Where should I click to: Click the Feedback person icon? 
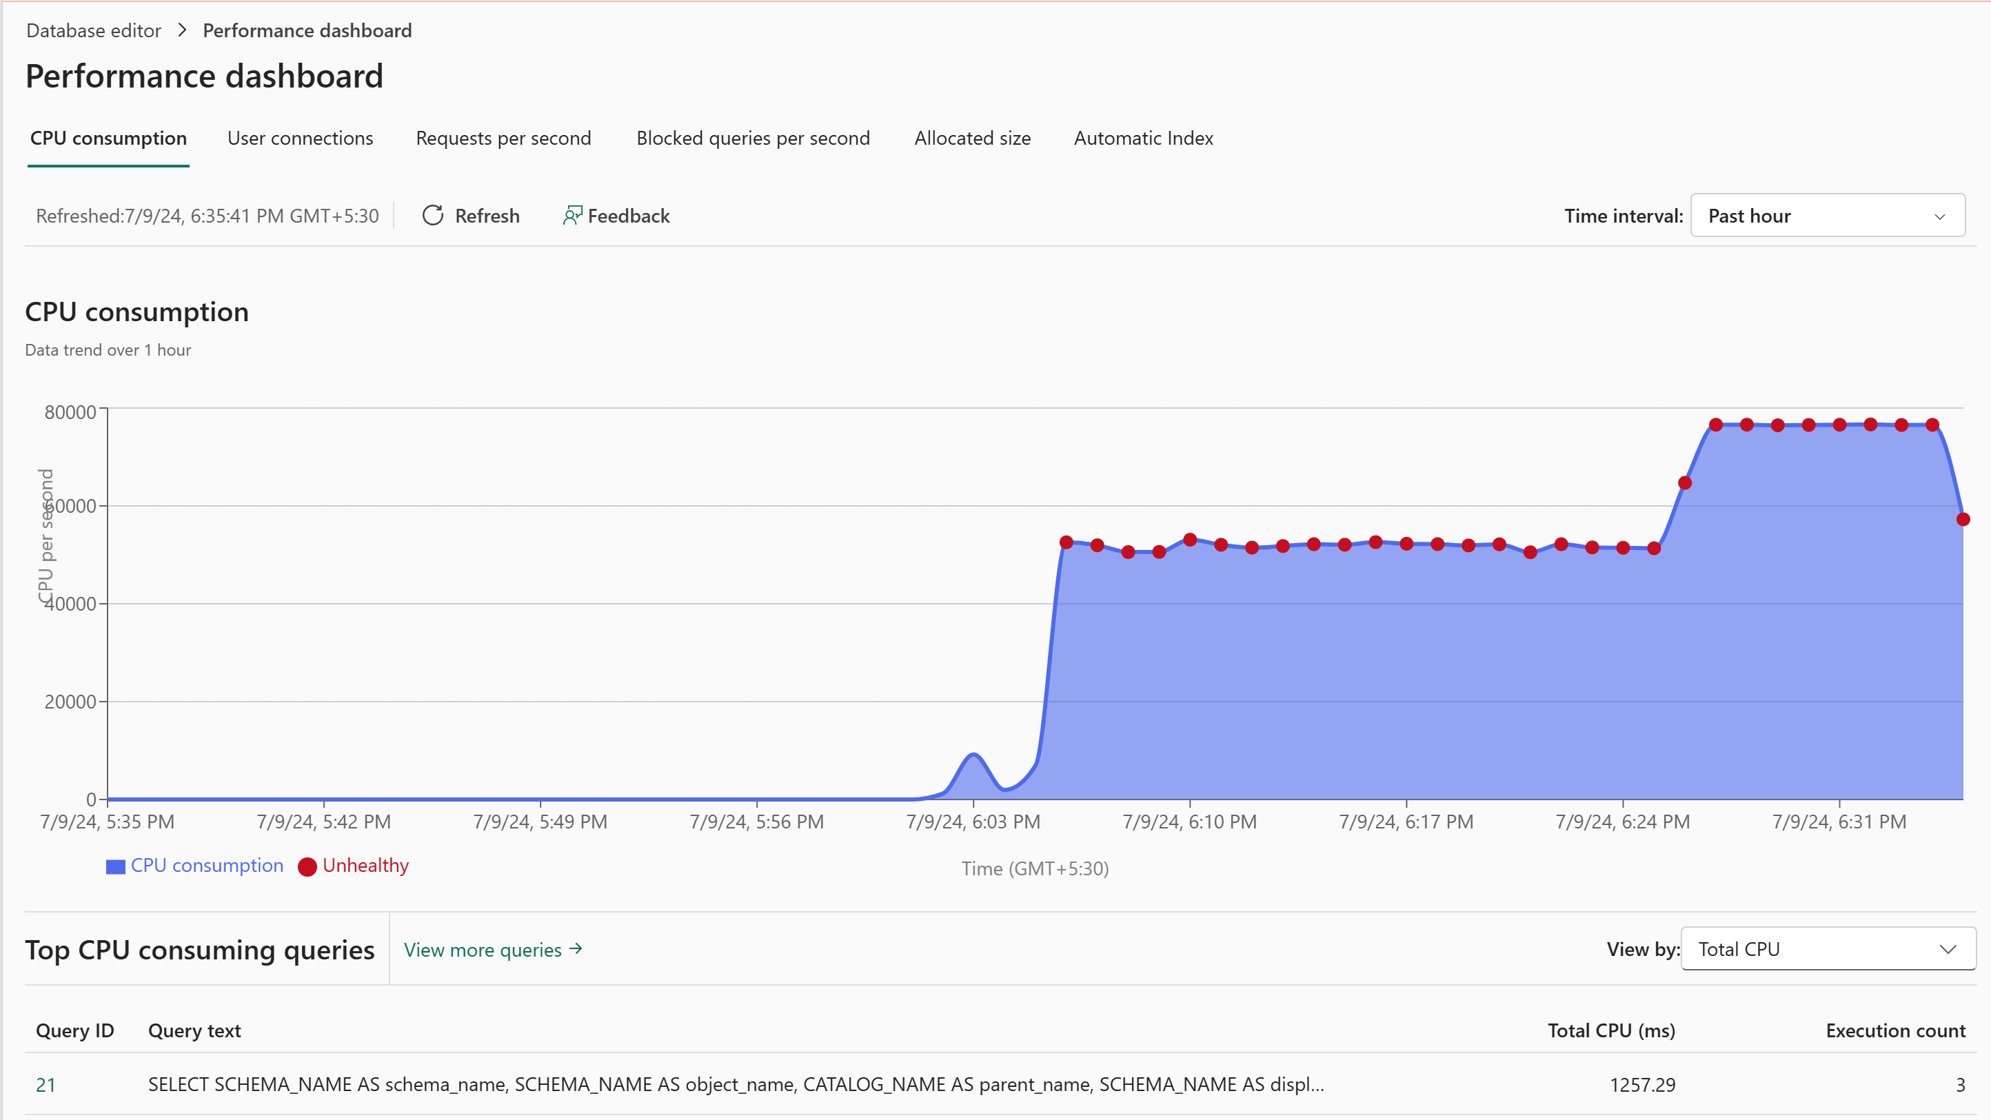pyautogui.click(x=572, y=216)
